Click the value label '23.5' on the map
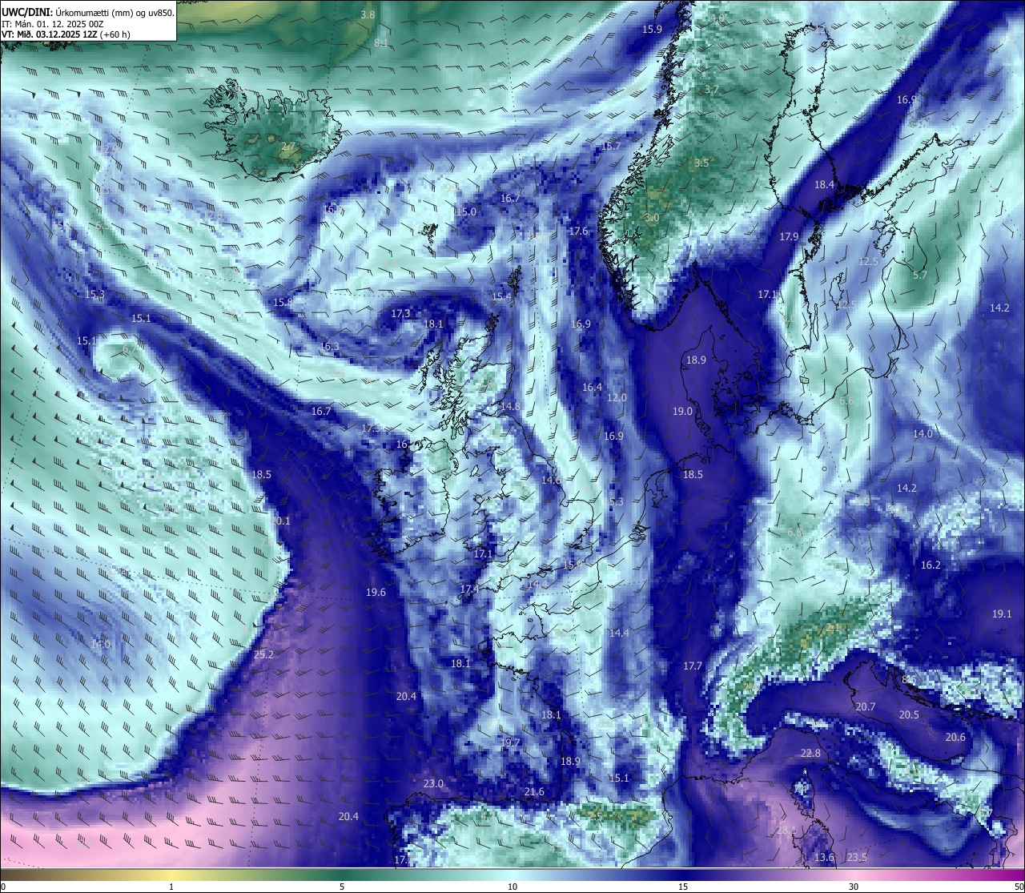This screenshot has width=1025, height=893. tap(857, 858)
